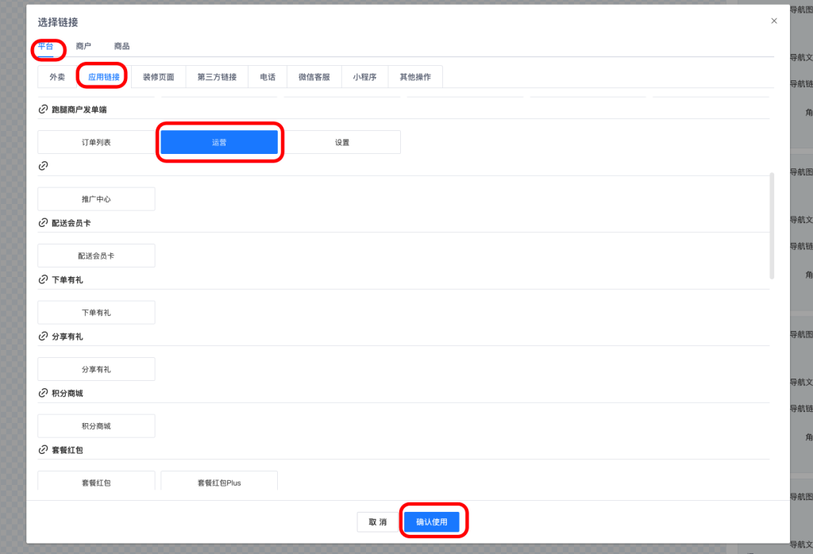Select the 微信客服 tab

tap(314, 77)
